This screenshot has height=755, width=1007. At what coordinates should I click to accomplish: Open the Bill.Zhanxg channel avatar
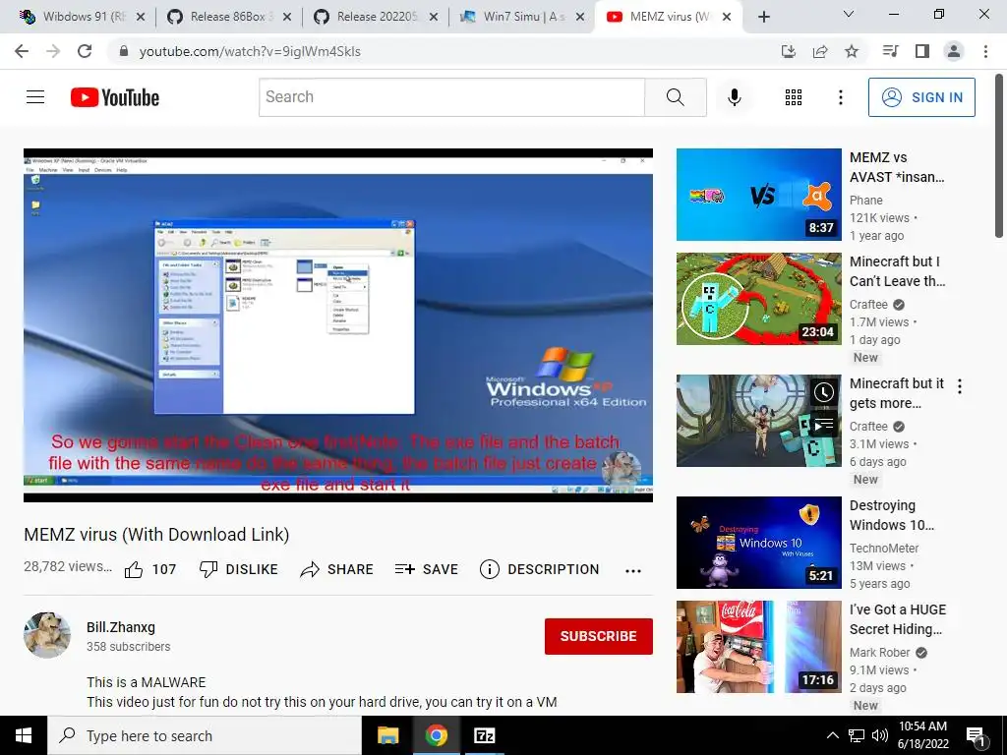pos(47,635)
